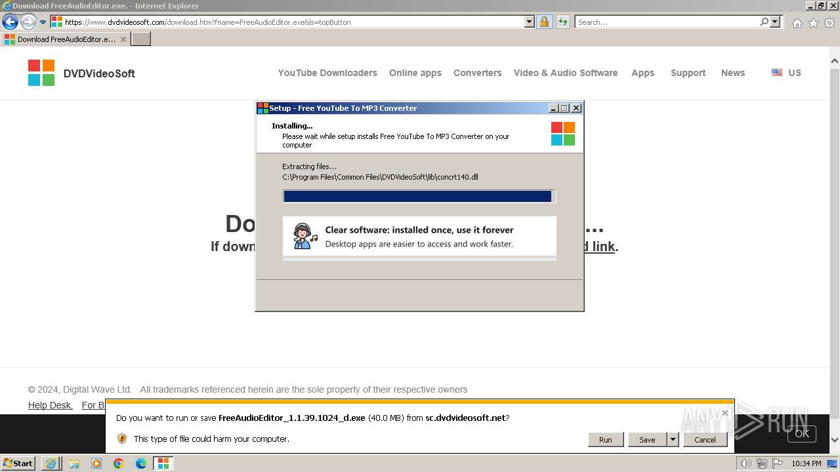Image resolution: width=840 pixels, height=472 pixels.
Task: Click the security lock icon in address bar
Action: coord(544,22)
